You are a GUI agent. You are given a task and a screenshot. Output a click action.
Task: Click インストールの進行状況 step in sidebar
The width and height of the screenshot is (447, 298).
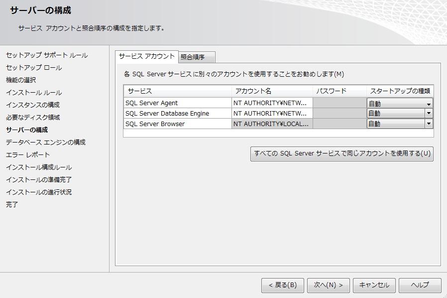(x=39, y=192)
